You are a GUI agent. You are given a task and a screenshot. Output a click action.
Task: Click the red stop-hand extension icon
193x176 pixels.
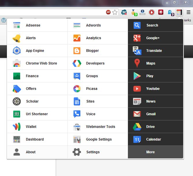(152, 12)
